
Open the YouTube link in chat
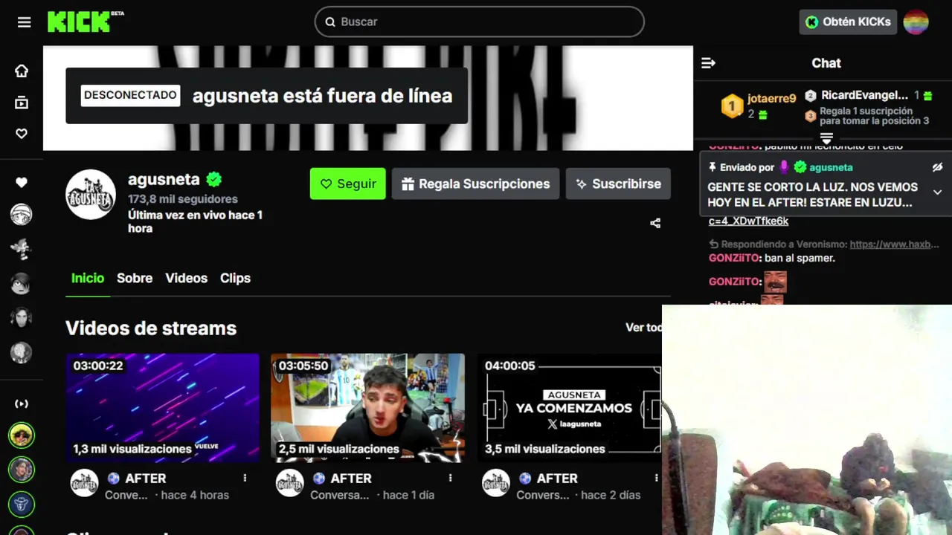click(748, 221)
